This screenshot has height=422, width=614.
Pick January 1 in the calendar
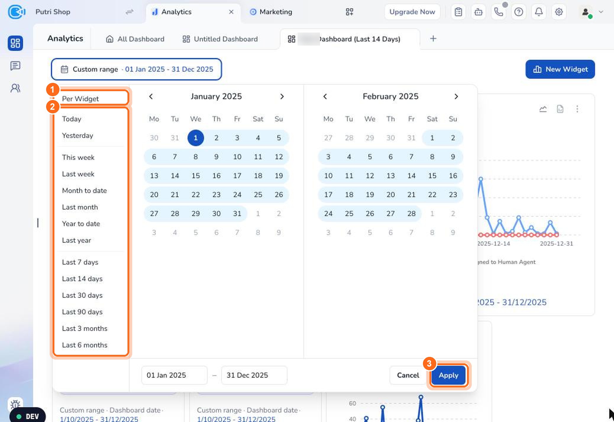pyautogui.click(x=195, y=138)
